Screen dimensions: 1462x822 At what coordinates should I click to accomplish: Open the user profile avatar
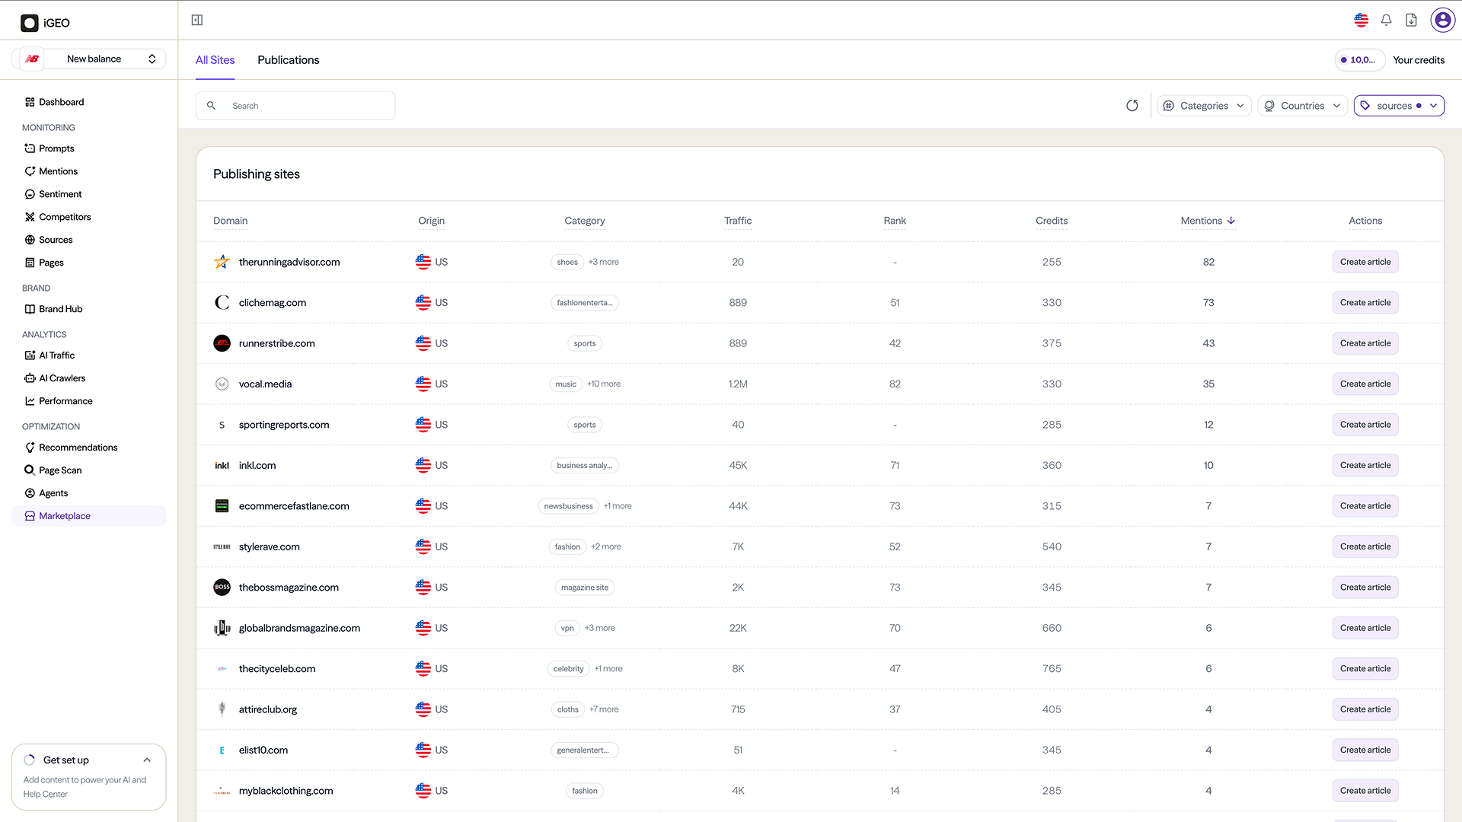[x=1442, y=21]
